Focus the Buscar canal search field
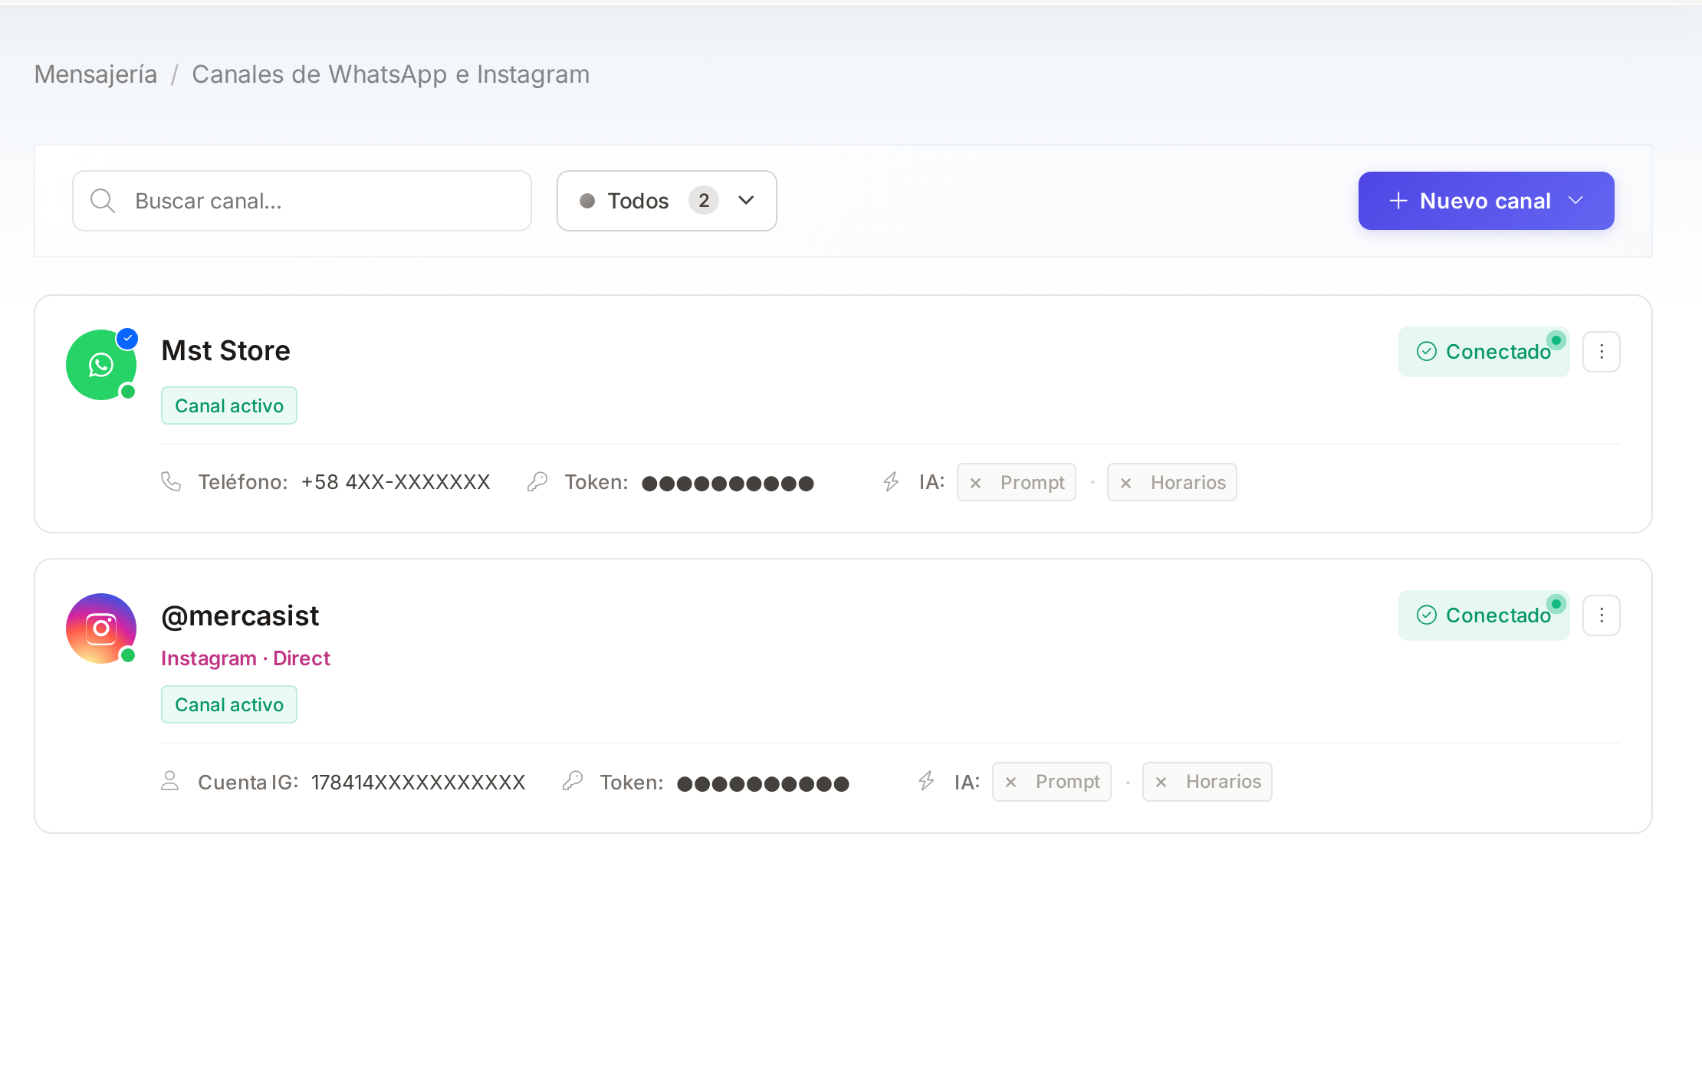 pos(302,201)
